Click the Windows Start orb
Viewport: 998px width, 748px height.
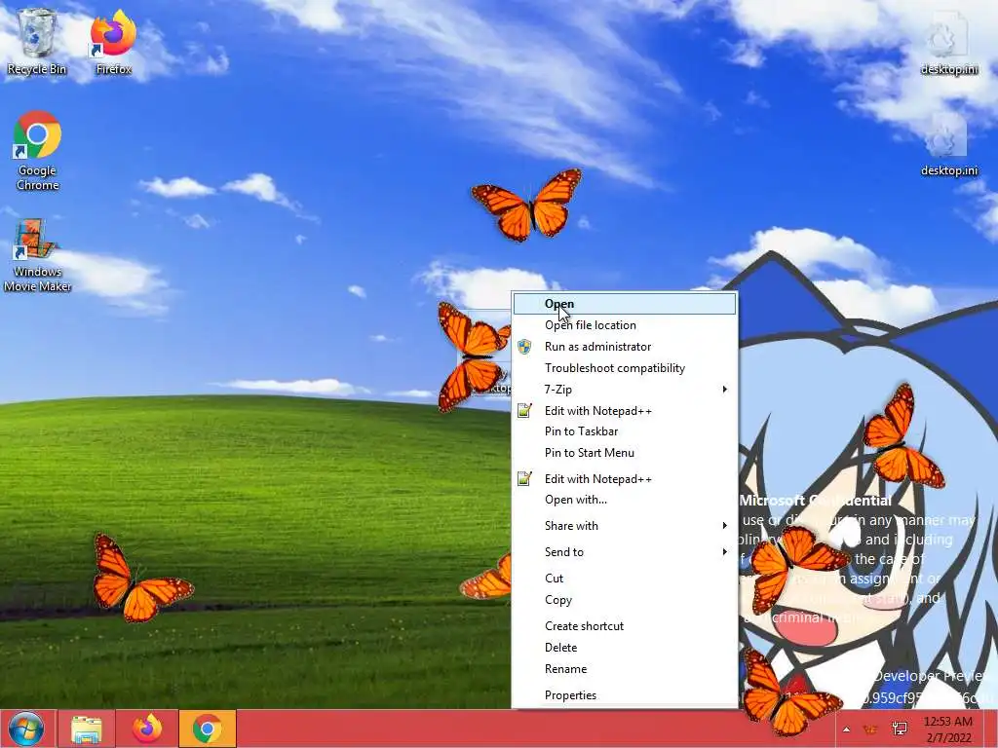pyautogui.click(x=26, y=729)
